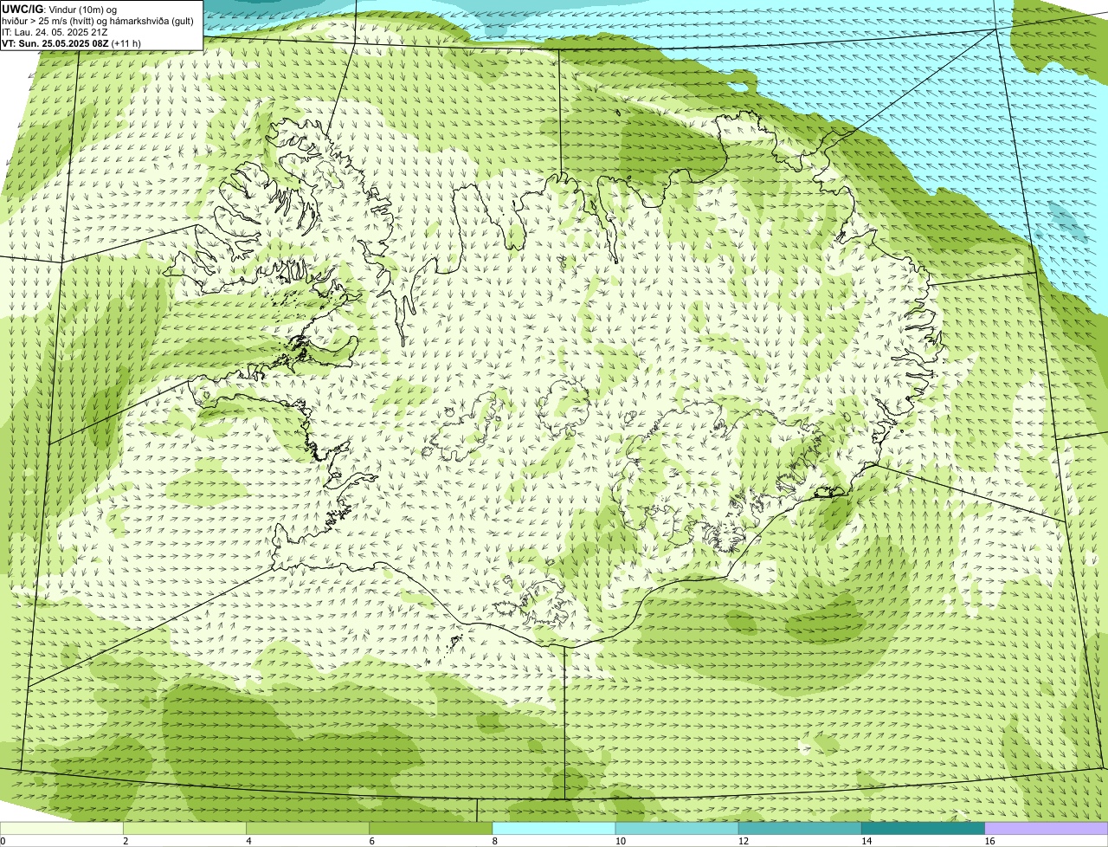Click the title line 'UWC/IG: Vindur (10m) og'
The width and height of the screenshot is (1108, 847).
[59, 10]
